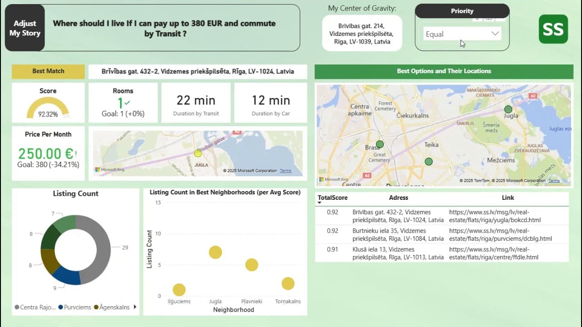Screen dimensions: 582x327
Task: Click the Where should I live question text
Action: pos(165,28)
